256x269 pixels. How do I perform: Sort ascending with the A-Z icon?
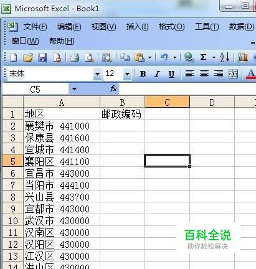(x=225, y=57)
